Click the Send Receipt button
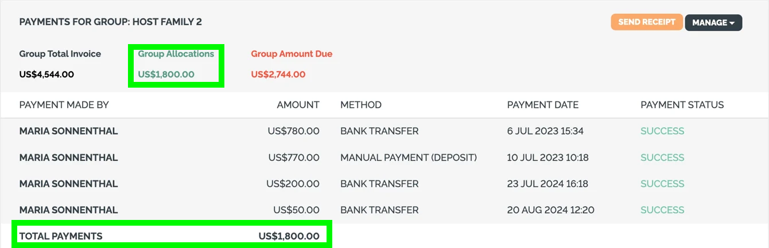 [x=647, y=22]
